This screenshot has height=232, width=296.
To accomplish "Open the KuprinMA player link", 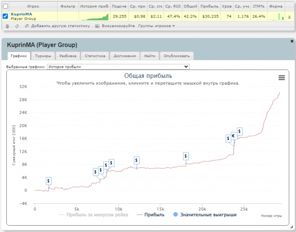I will (21, 14).
